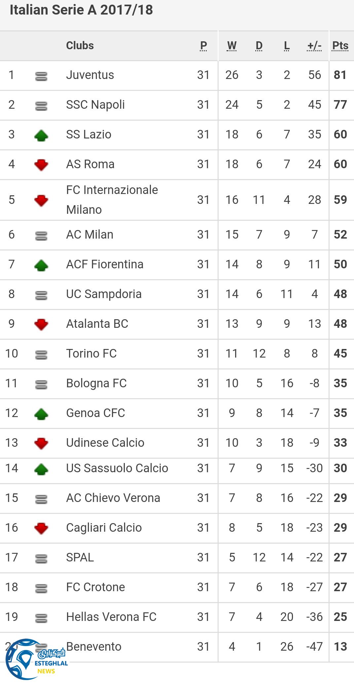Click red down arrow beside Udinese Calcio
354x690 pixels.
(41, 443)
